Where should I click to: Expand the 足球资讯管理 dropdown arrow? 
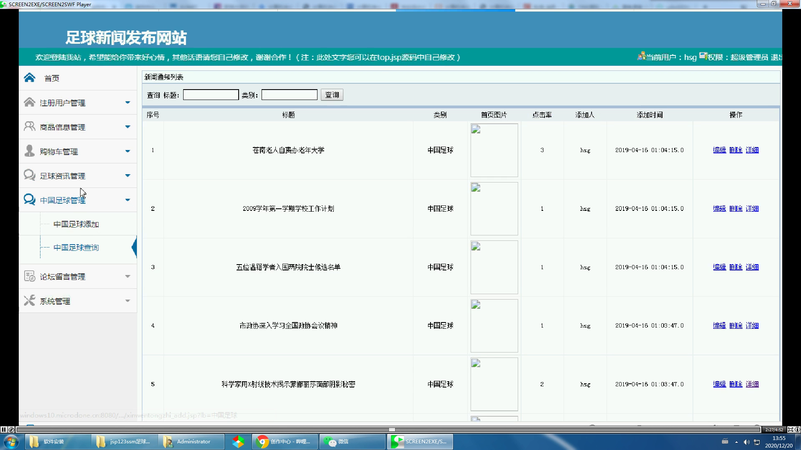pyautogui.click(x=128, y=175)
